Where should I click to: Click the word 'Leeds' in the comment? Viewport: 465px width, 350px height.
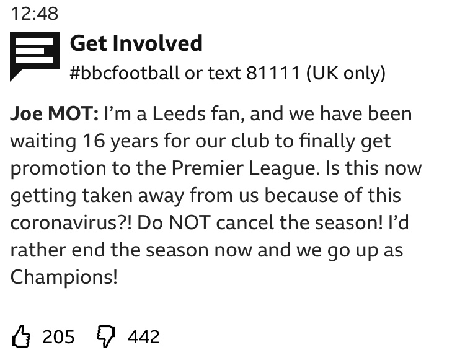pyautogui.click(x=179, y=114)
